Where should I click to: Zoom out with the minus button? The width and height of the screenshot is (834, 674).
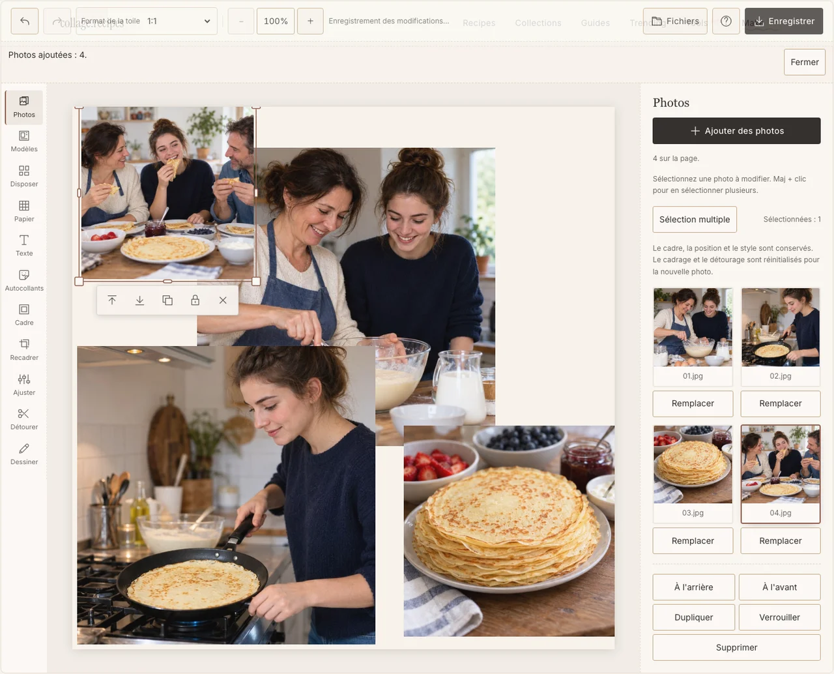click(x=241, y=21)
